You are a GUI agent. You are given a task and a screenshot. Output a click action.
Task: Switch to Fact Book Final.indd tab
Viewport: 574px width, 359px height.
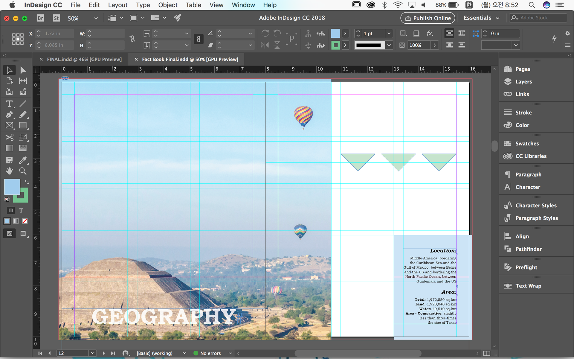tap(190, 59)
